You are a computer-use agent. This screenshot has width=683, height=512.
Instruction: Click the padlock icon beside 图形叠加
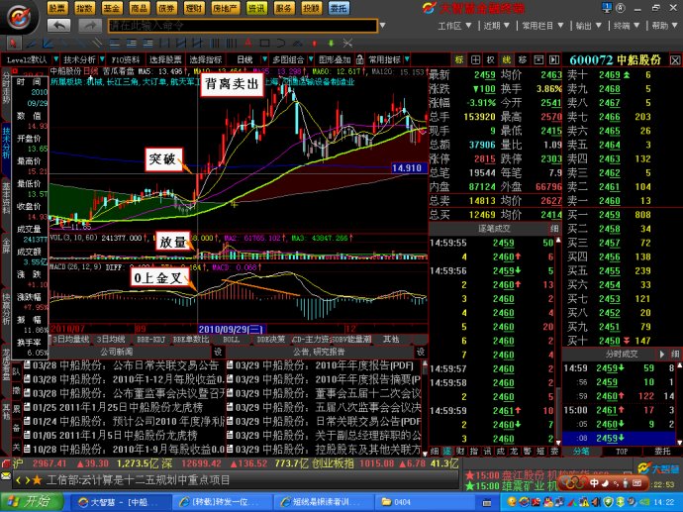point(359,59)
